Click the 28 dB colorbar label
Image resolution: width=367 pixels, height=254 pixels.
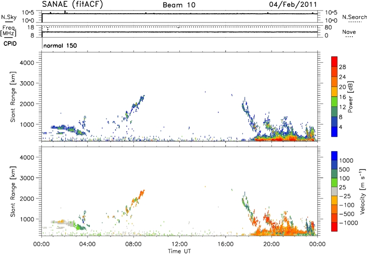(x=342, y=67)
